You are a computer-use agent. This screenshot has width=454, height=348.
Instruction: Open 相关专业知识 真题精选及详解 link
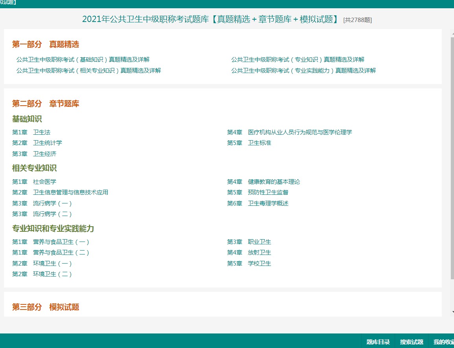89,71
